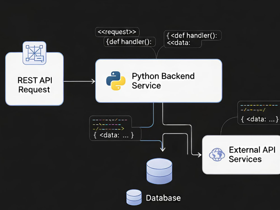Click the large database cylinder icon
280x210 pixels.
point(159,171)
